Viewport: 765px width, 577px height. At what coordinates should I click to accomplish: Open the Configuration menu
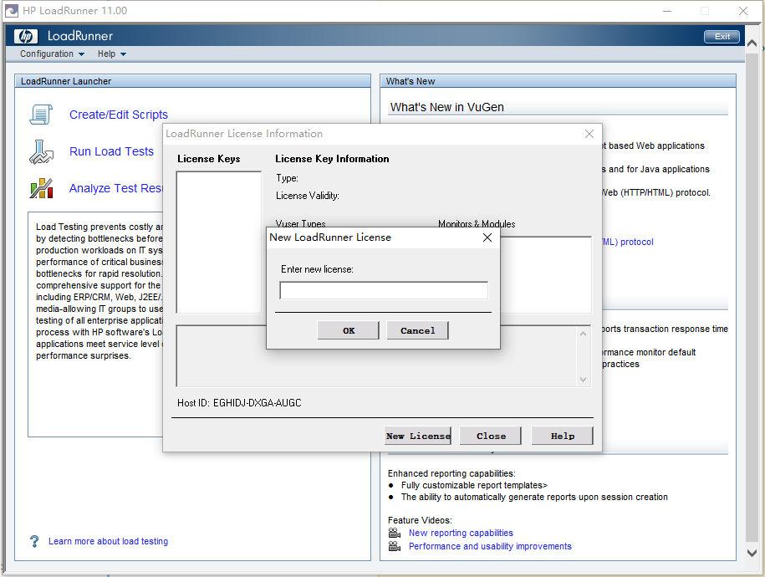[52, 54]
